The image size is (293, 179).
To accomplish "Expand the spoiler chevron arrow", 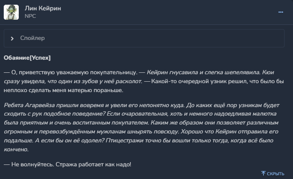I will 12,39.
